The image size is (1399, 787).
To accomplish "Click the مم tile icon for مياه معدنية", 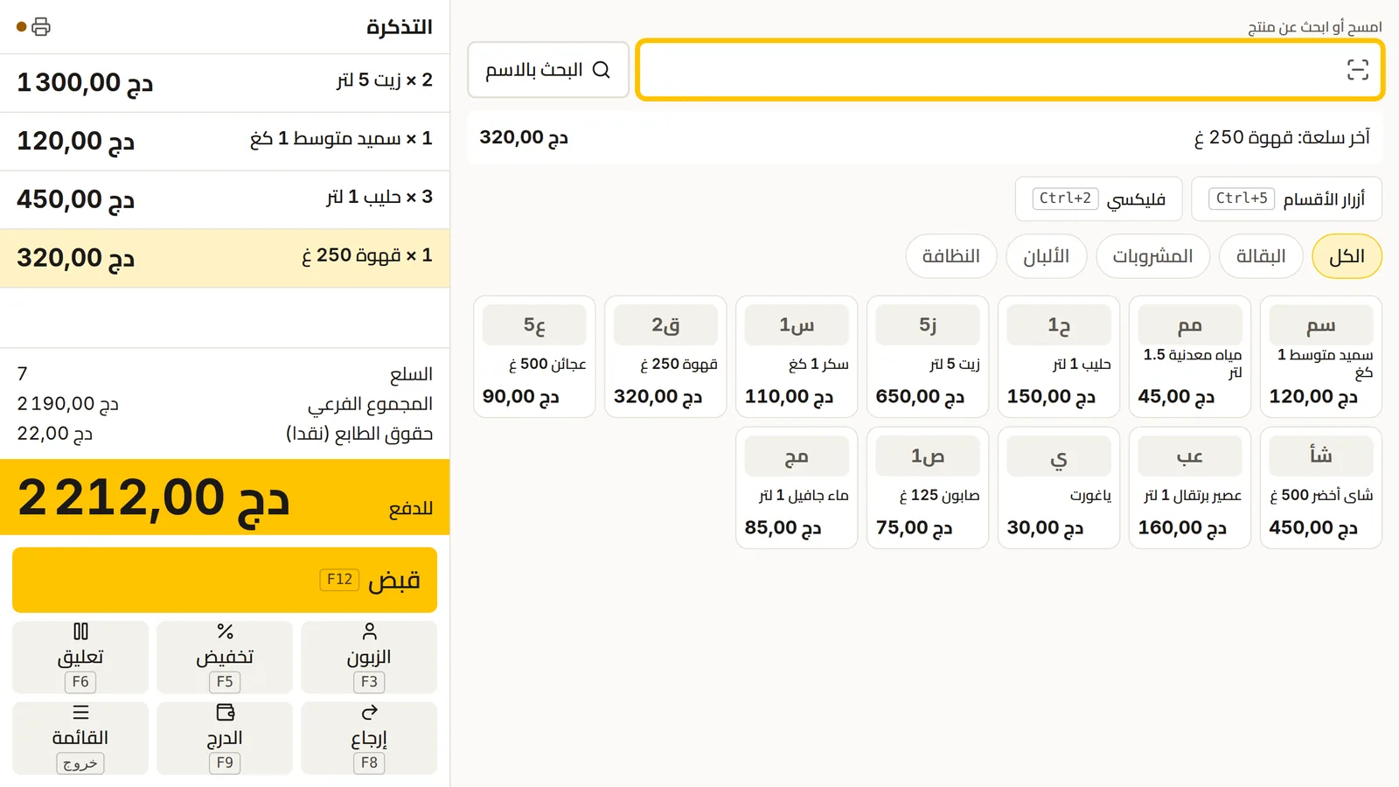I will pos(1189,325).
